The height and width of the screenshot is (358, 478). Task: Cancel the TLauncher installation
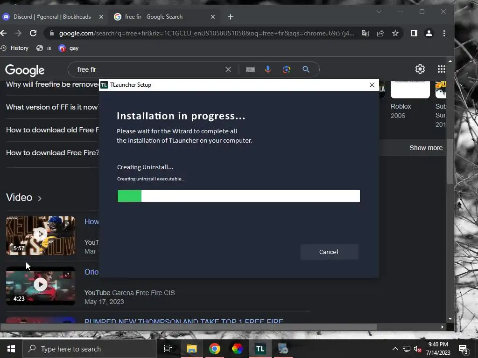tap(329, 252)
